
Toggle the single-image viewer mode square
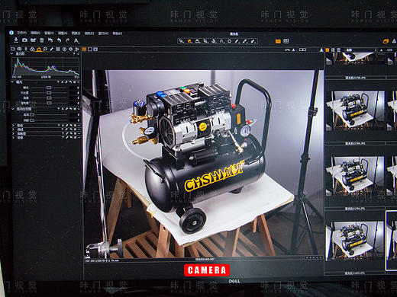click(x=90, y=49)
